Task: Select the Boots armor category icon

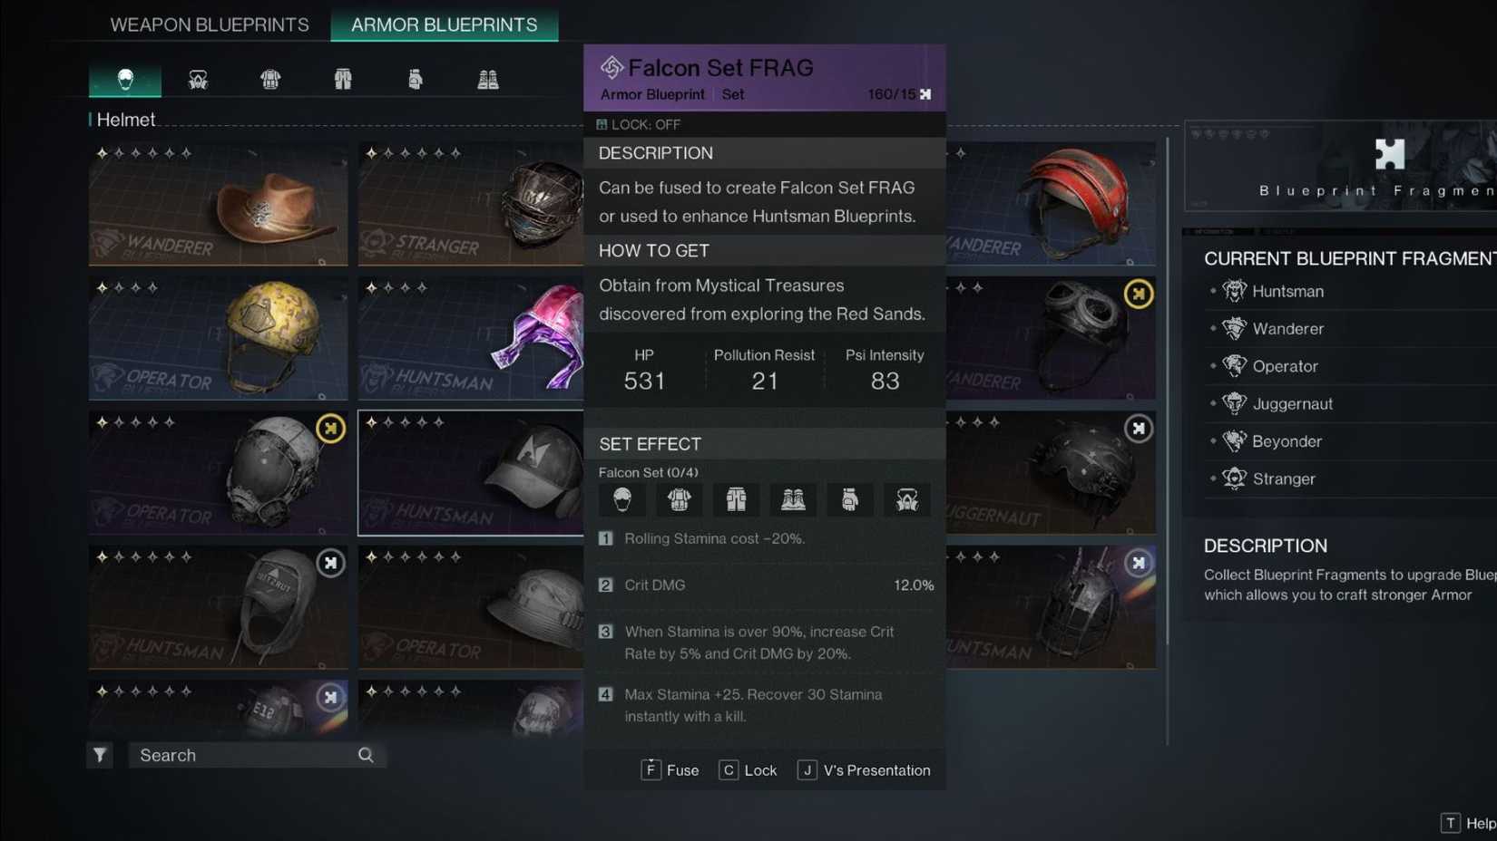Action: tap(488, 80)
